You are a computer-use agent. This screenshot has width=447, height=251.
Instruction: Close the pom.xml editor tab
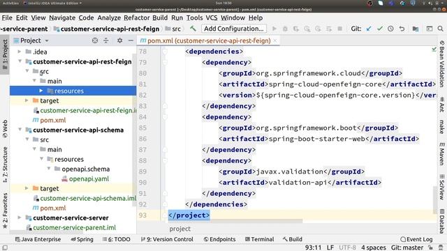[275, 40]
